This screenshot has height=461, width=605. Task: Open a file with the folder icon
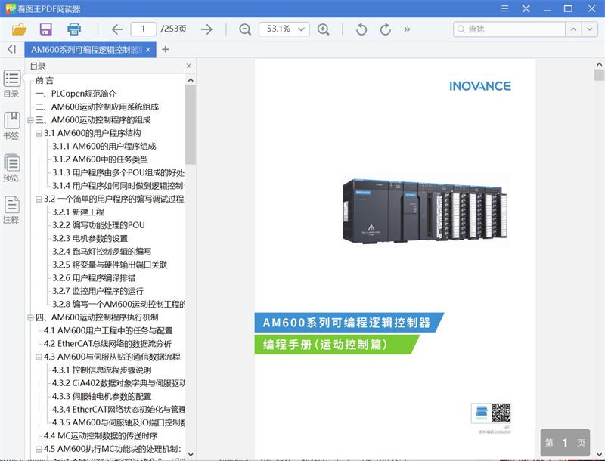pyautogui.click(x=19, y=29)
